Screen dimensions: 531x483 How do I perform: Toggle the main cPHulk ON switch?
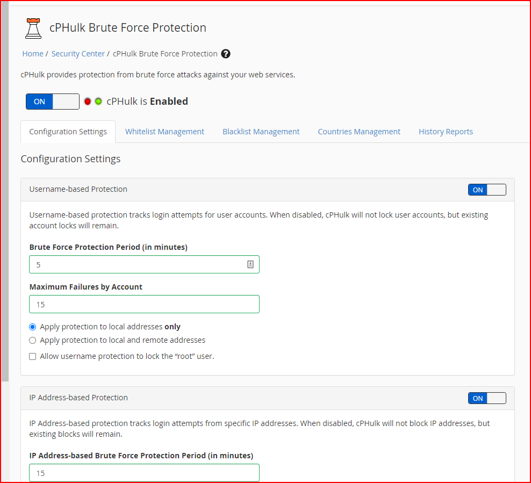53,102
